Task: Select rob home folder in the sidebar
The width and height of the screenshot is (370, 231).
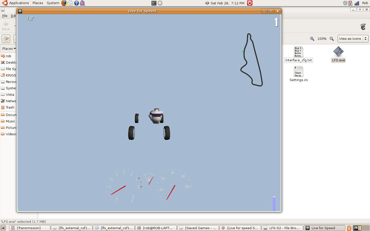Action: pyautogui.click(x=8, y=56)
